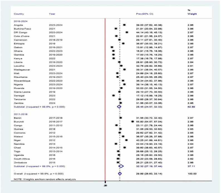Click the Gabon country label
Screen dimensions: 221x193
pyautogui.click(x=18, y=47)
